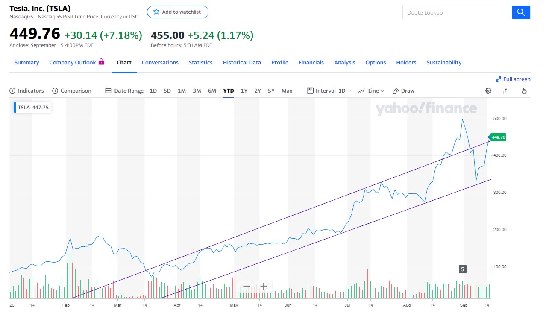Expand the Line chart type dropdown
Screen dimensions: 546x313
pyautogui.click(x=371, y=91)
